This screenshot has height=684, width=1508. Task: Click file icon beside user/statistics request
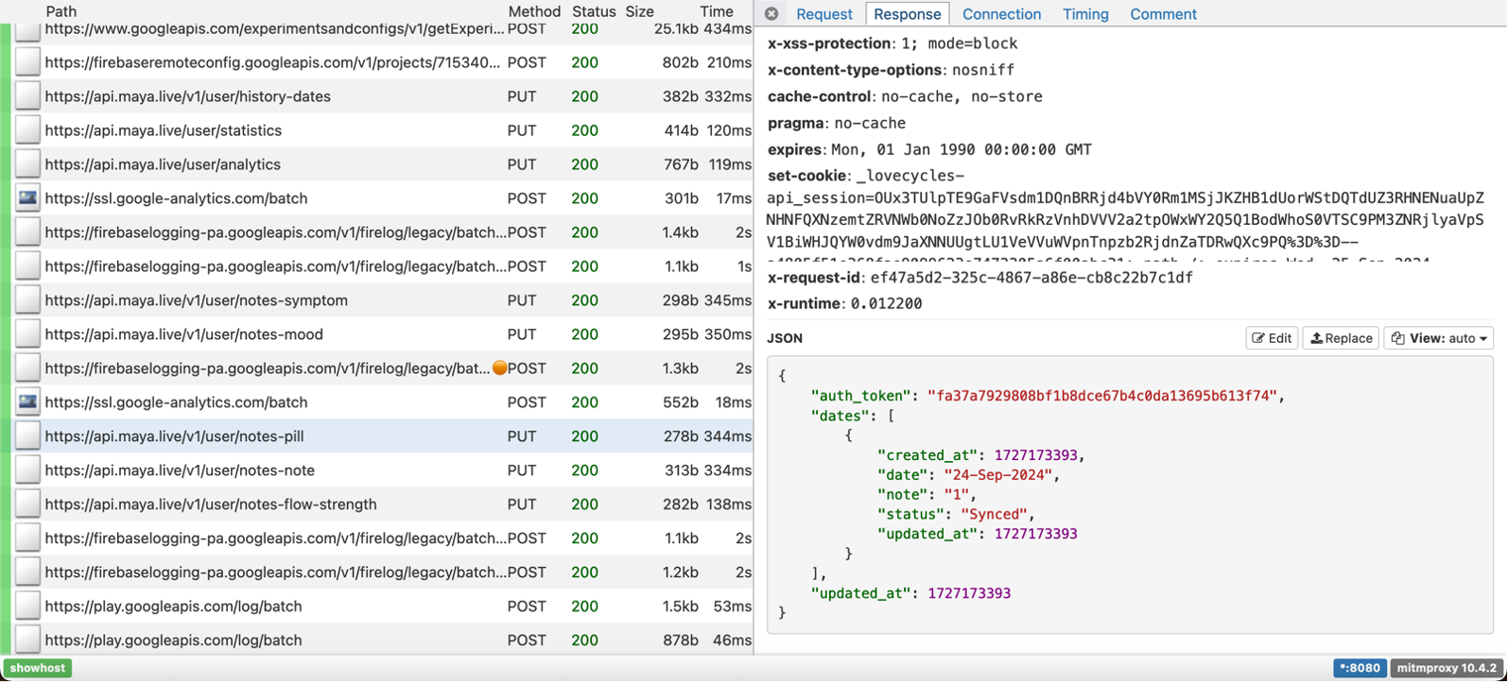pos(27,130)
